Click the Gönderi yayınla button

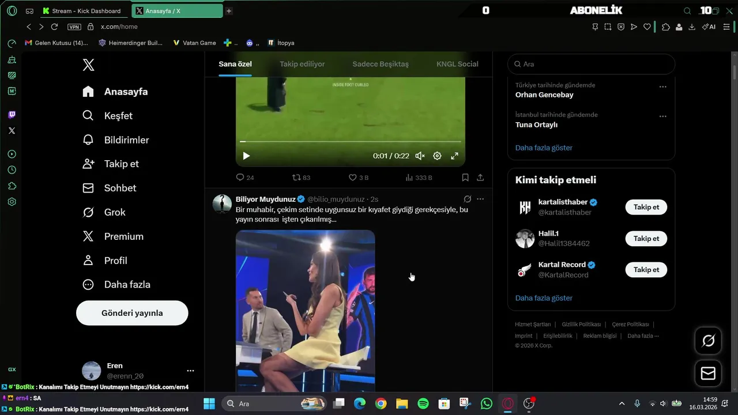132,313
